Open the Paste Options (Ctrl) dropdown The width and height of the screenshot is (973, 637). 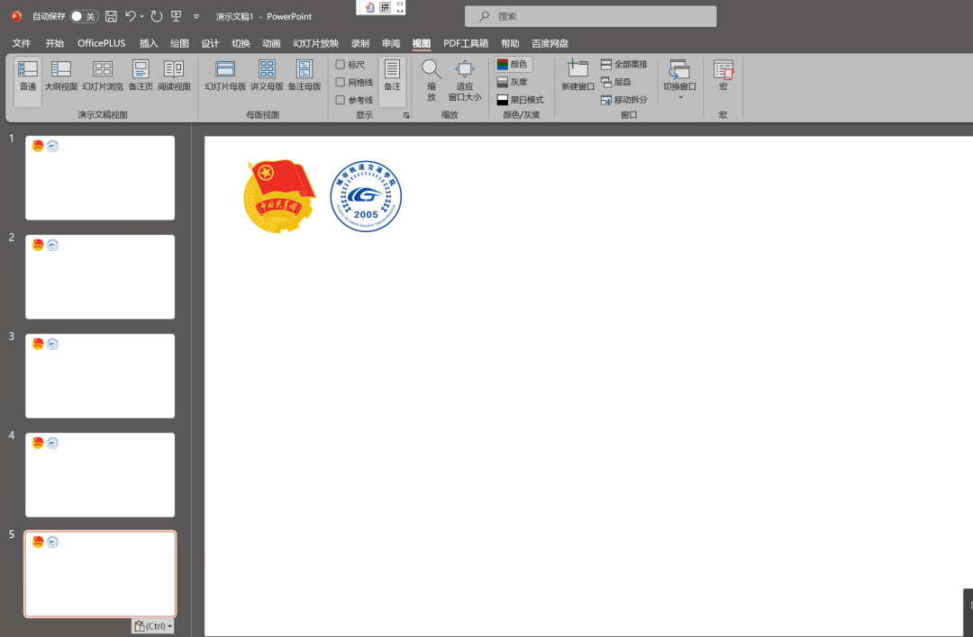(151, 626)
